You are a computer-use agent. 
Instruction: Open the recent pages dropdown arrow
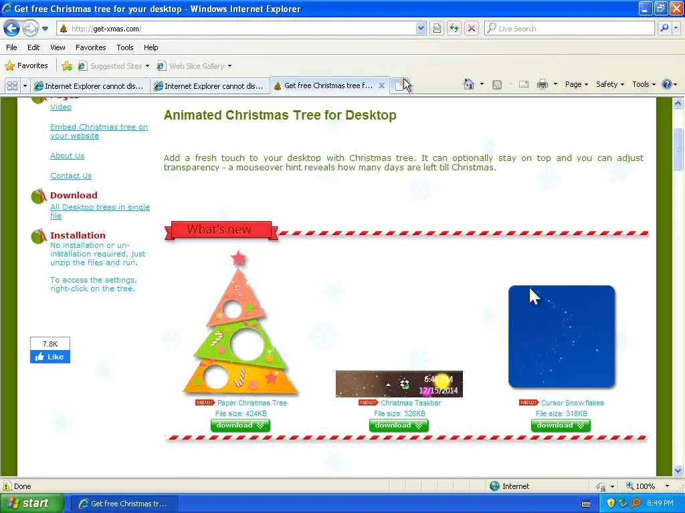45,29
